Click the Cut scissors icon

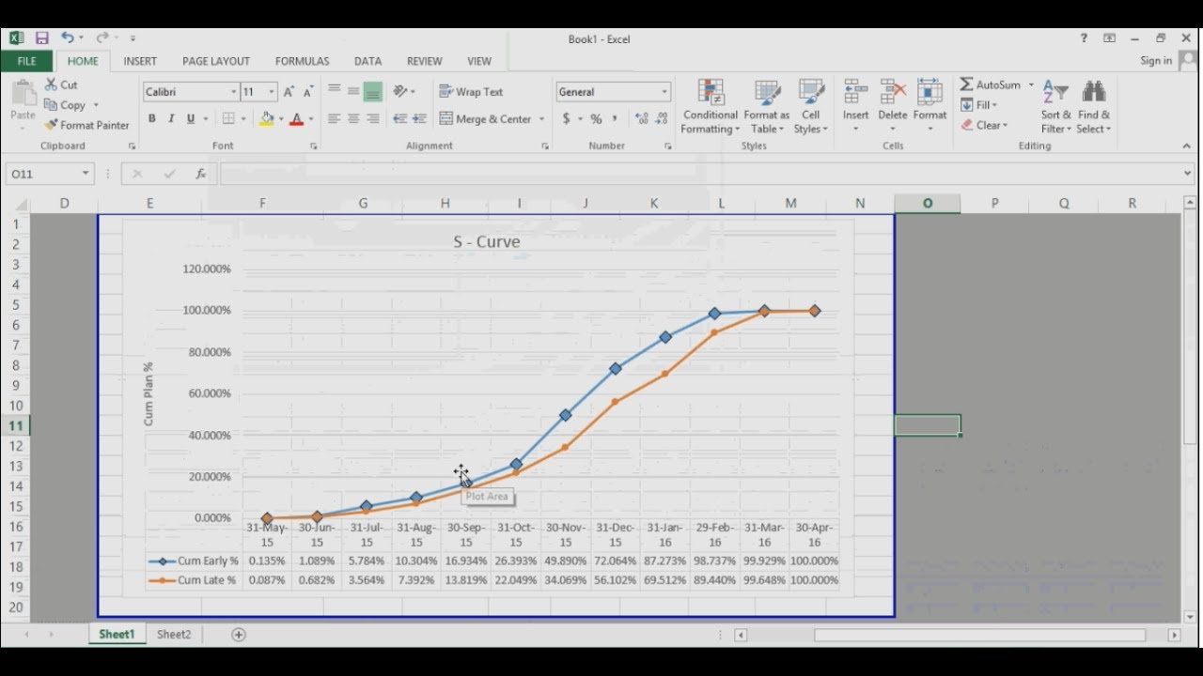(x=51, y=84)
